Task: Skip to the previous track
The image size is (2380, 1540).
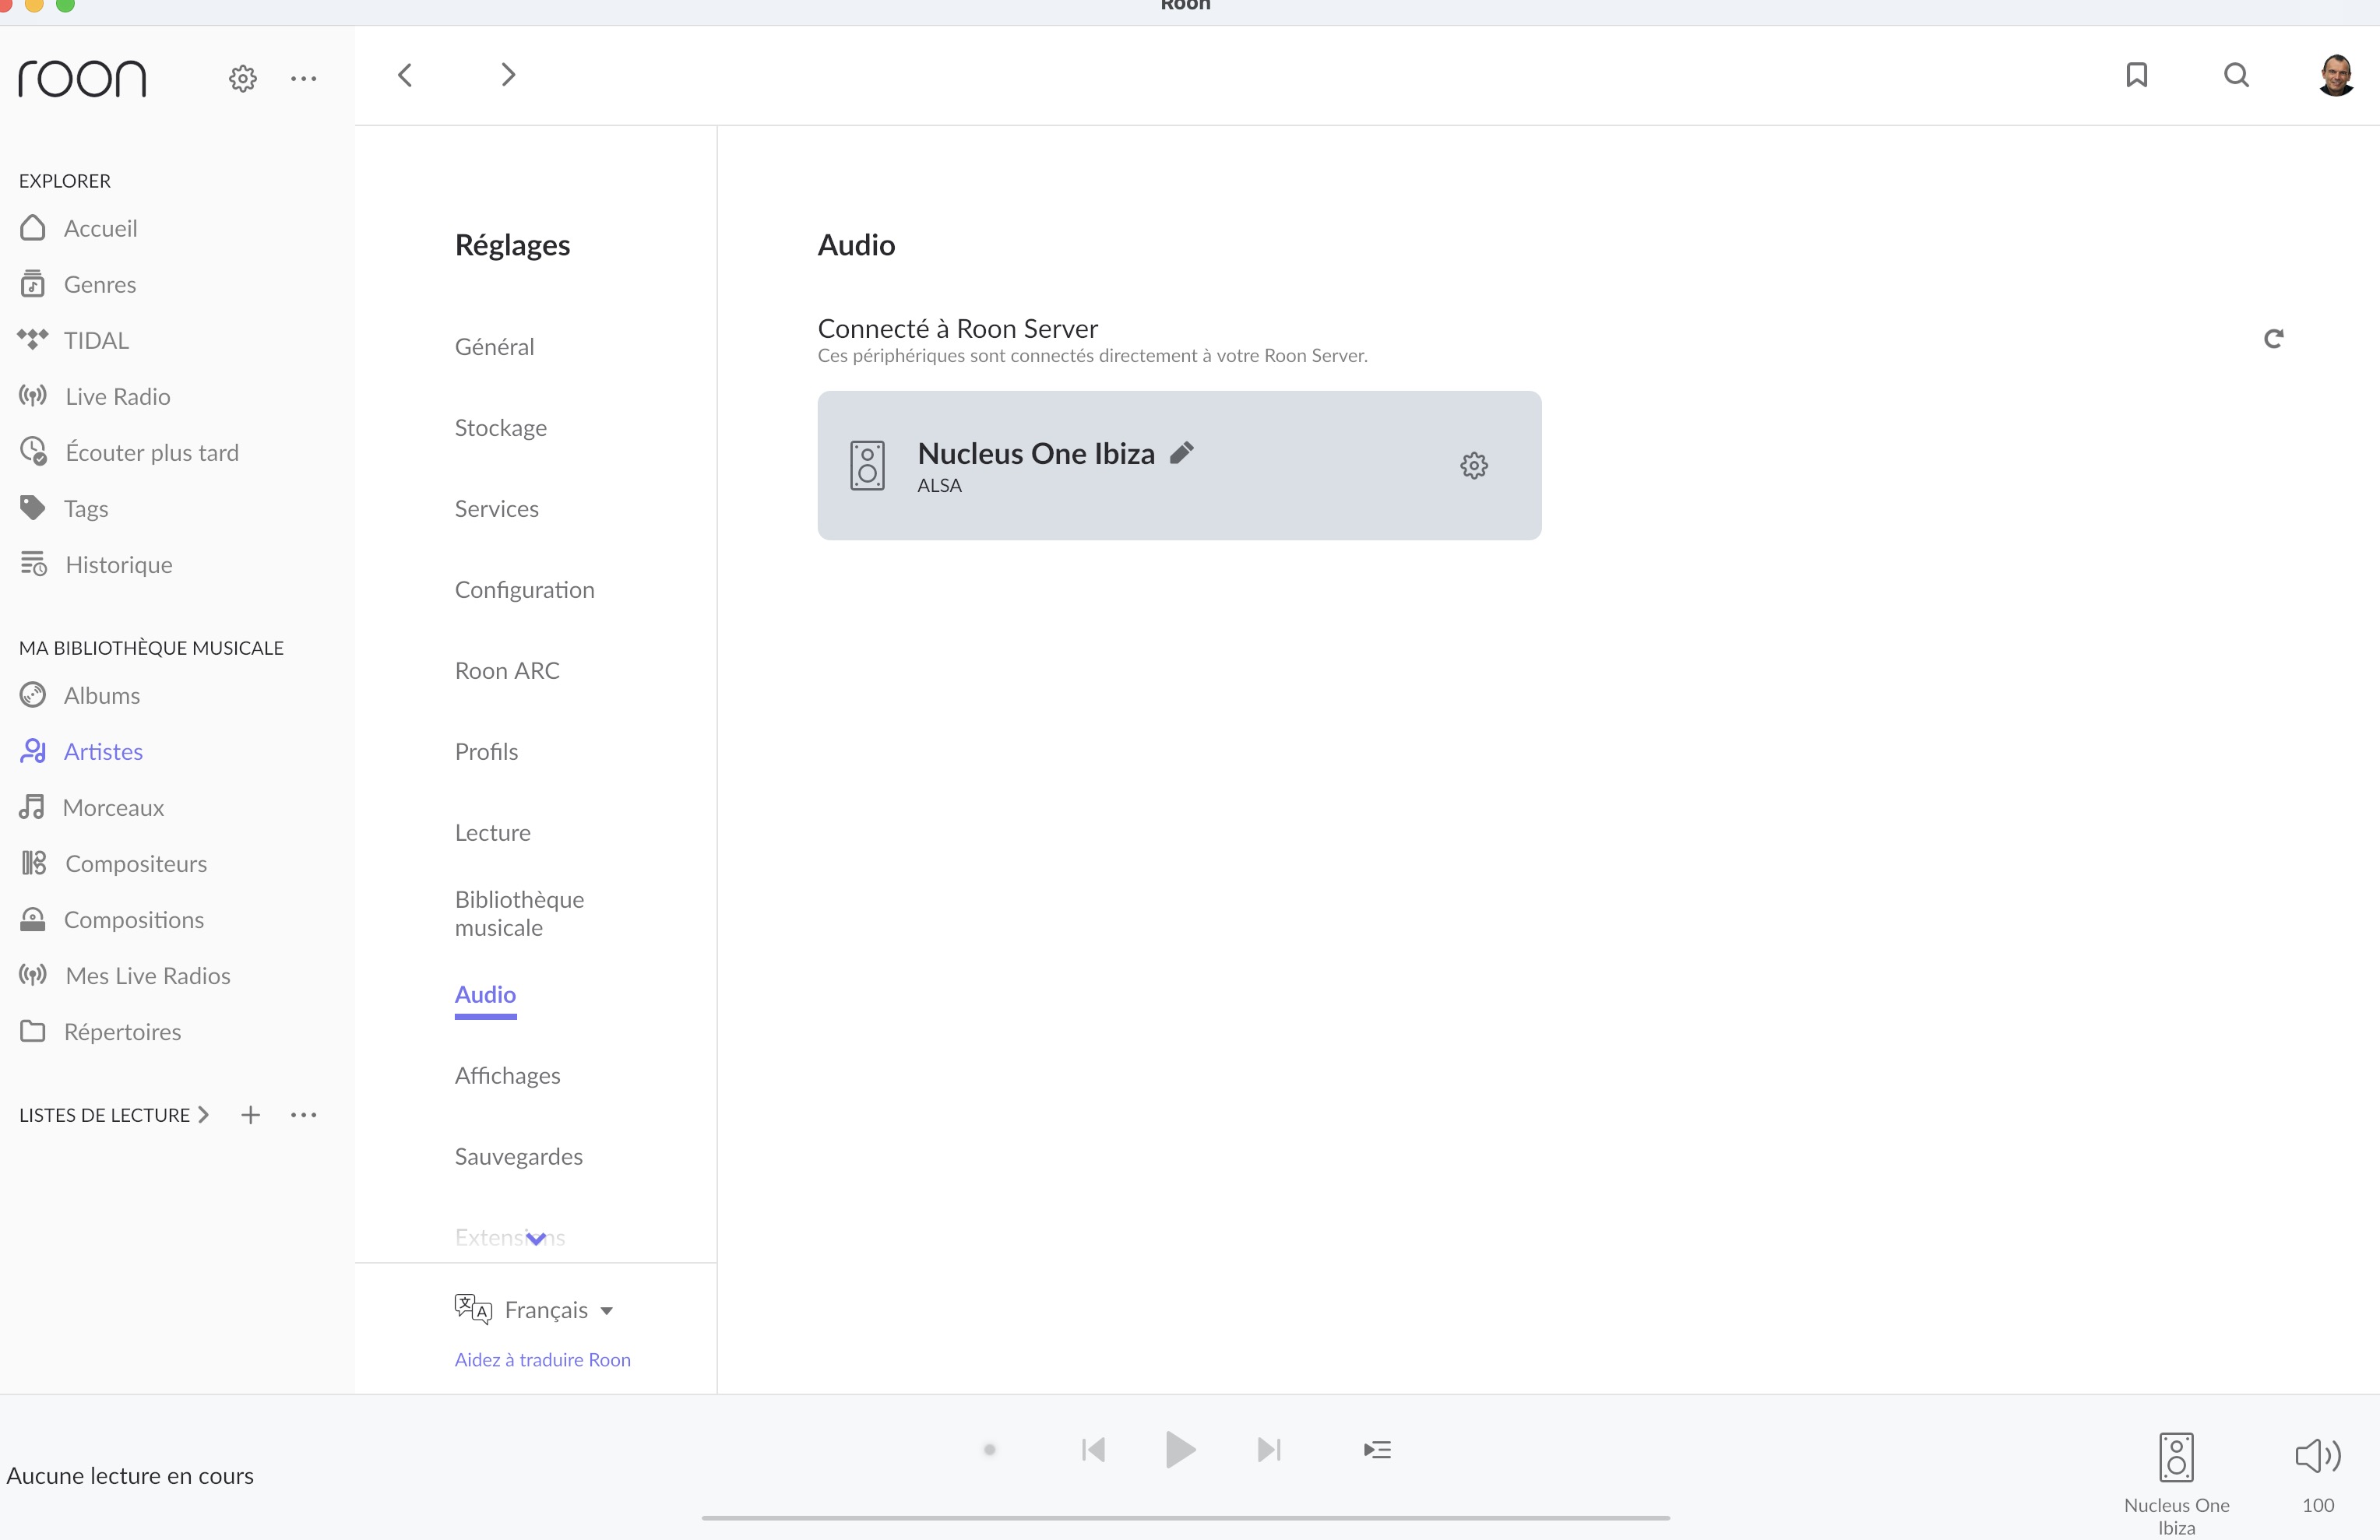Action: pos(1093,1449)
